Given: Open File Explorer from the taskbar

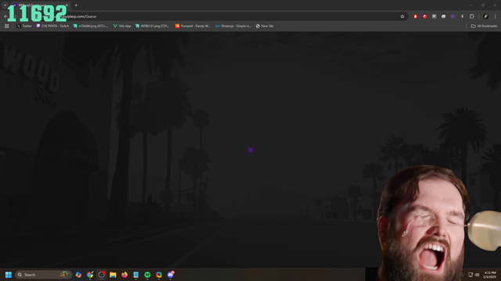Looking at the screenshot, I should point(113,275).
